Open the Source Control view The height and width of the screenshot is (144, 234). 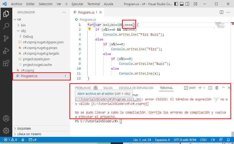[x=6, y=38]
